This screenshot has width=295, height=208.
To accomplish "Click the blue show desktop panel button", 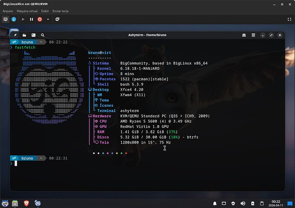I will click(290, 203).
